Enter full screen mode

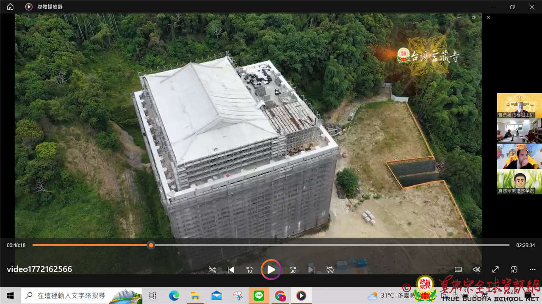tap(495, 269)
